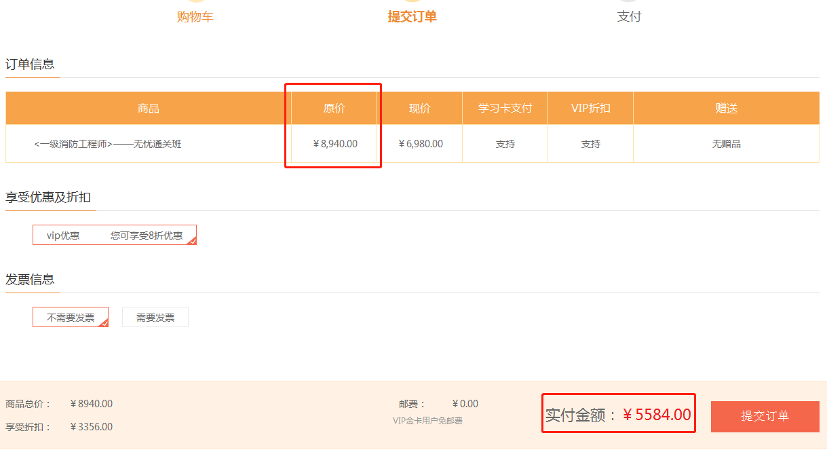The image size is (827, 450).
Task: Click the orange 提交订单 submit button
Action: [765, 416]
